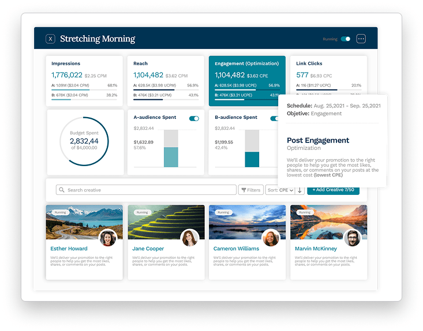Open the Sort: CPE dropdown
Screen dimensions: 423x331
pos(279,190)
